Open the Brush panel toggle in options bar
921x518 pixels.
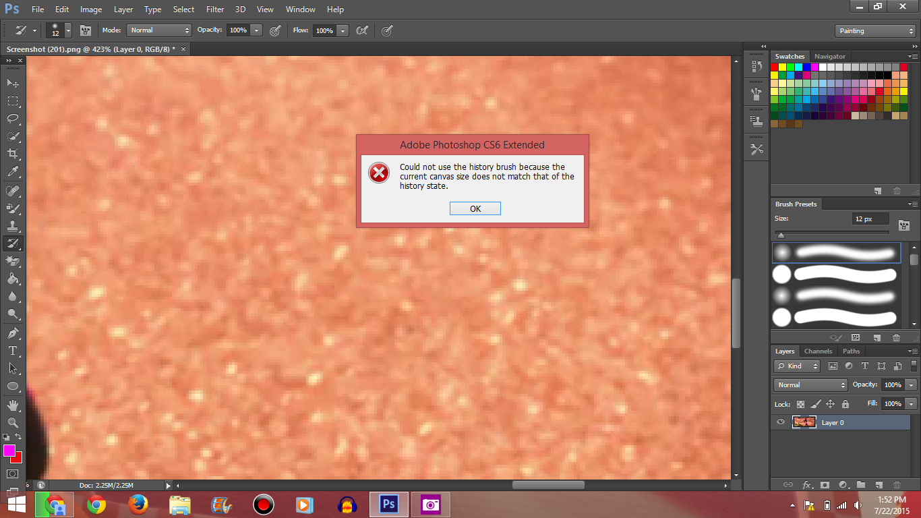[x=86, y=30]
